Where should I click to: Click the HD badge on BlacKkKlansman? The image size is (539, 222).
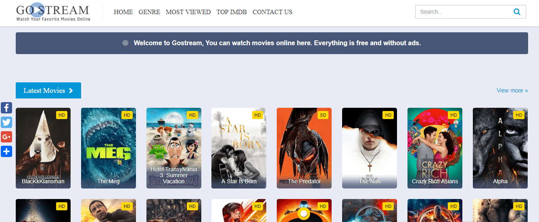click(x=62, y=115)
